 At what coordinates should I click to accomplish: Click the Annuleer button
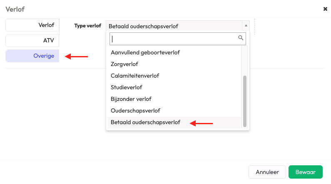[x=267, y=172]
